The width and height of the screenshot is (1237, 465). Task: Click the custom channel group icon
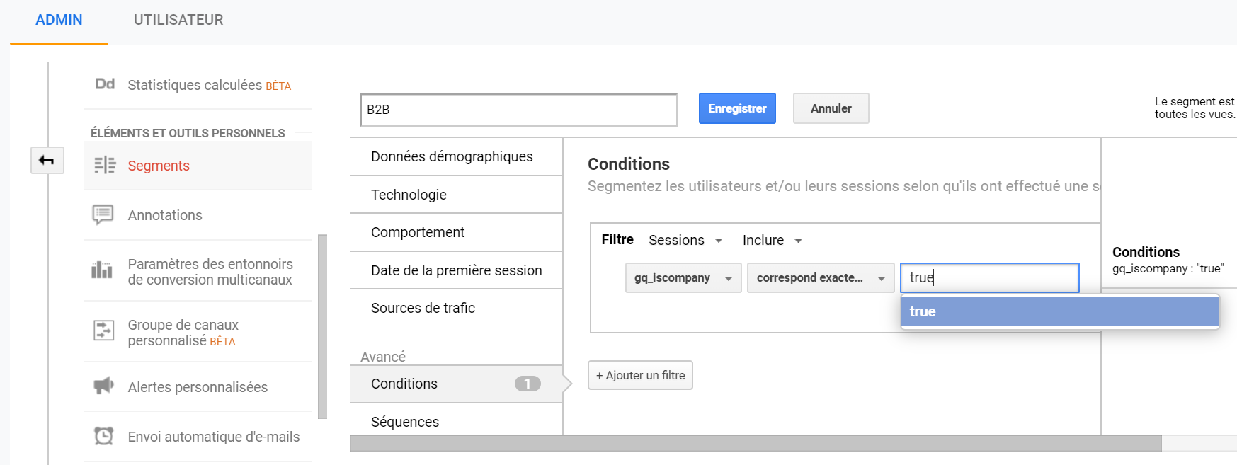[x=104, y=330]
